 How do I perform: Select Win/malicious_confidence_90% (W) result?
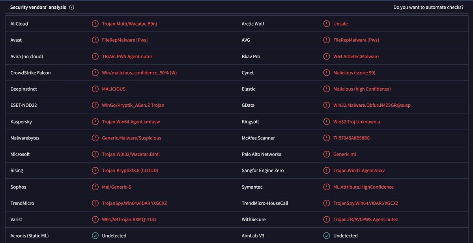(x=139, y=72)
